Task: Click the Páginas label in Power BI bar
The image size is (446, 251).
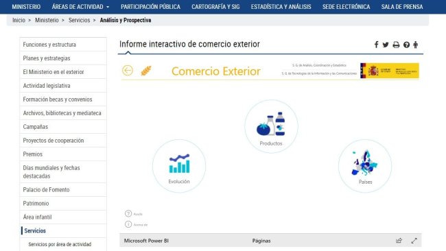Action: 261,241
